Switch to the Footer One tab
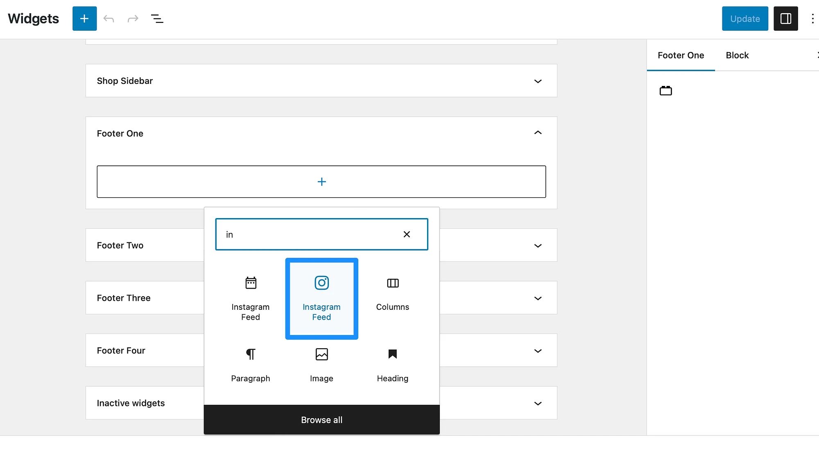 tap(680, 55)
